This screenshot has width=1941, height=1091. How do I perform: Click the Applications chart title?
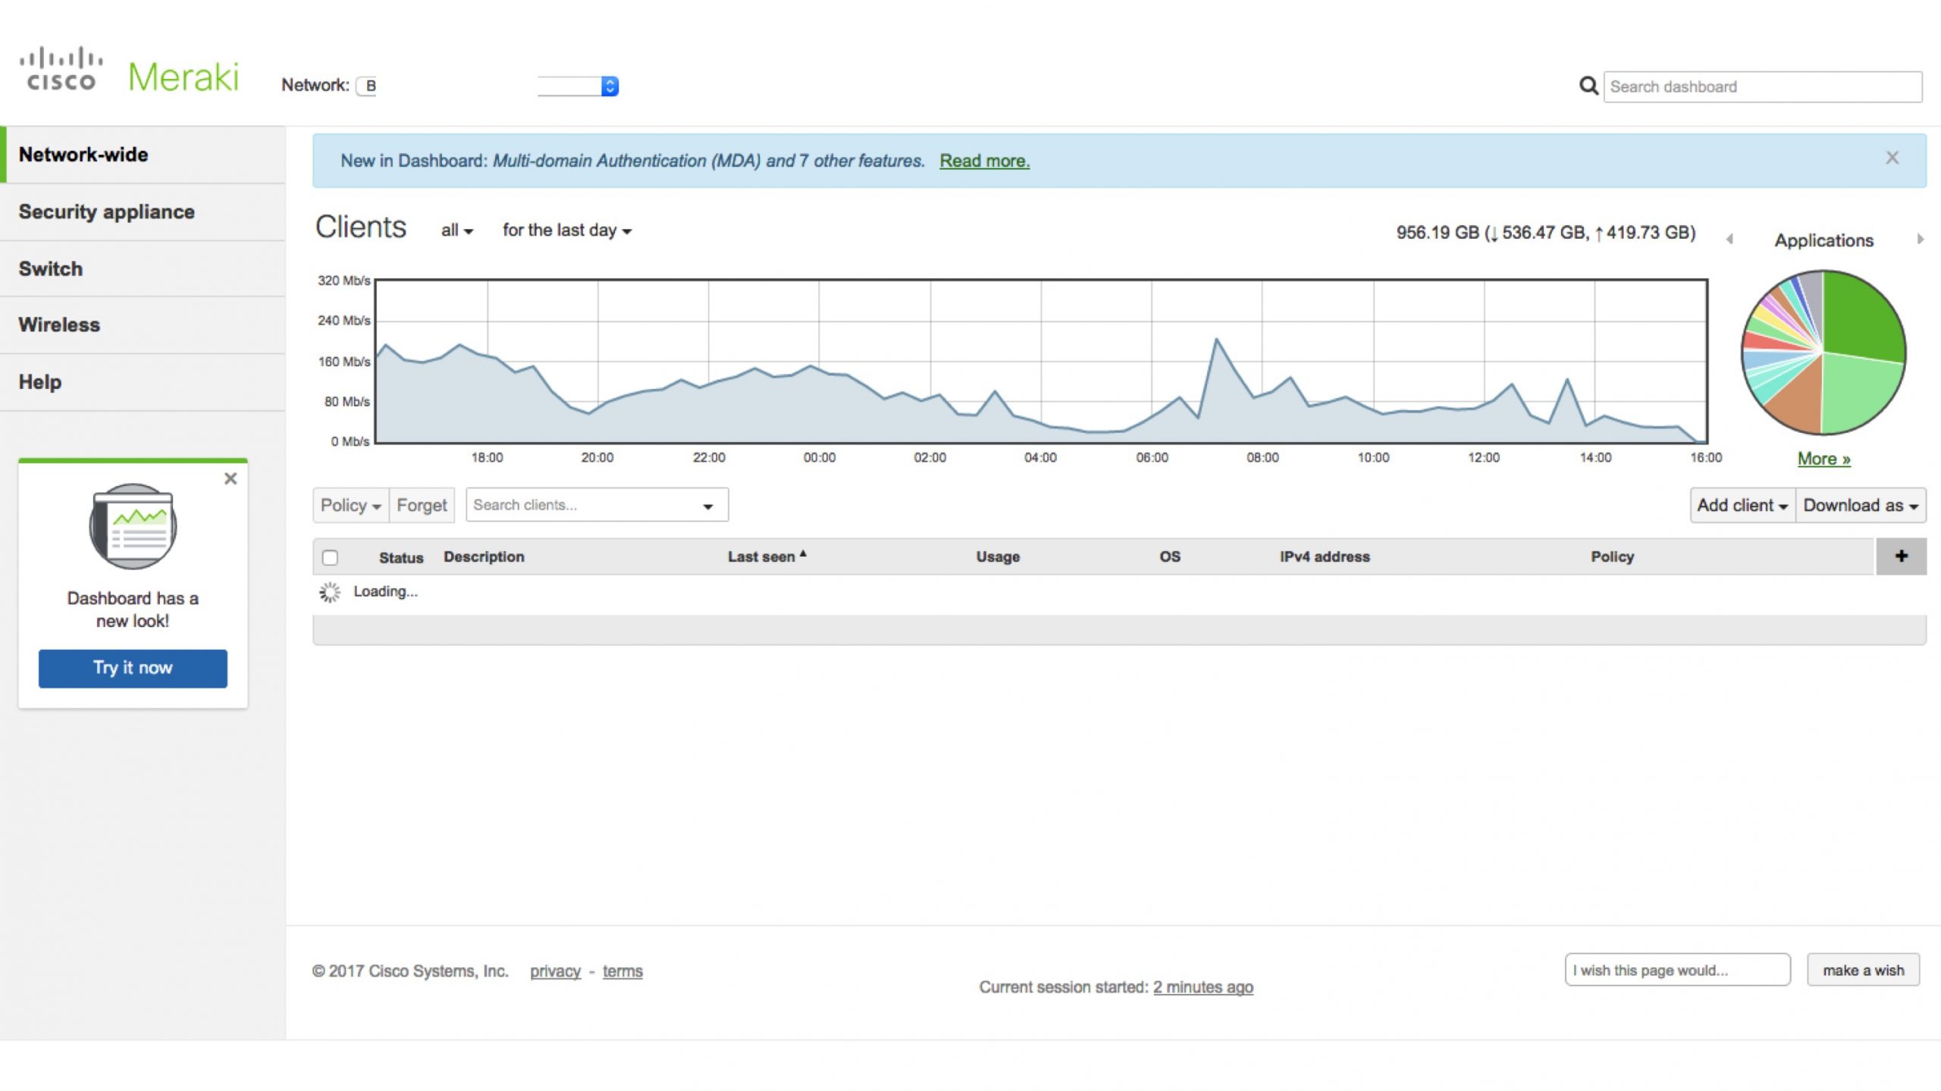tap(1823, 240)
